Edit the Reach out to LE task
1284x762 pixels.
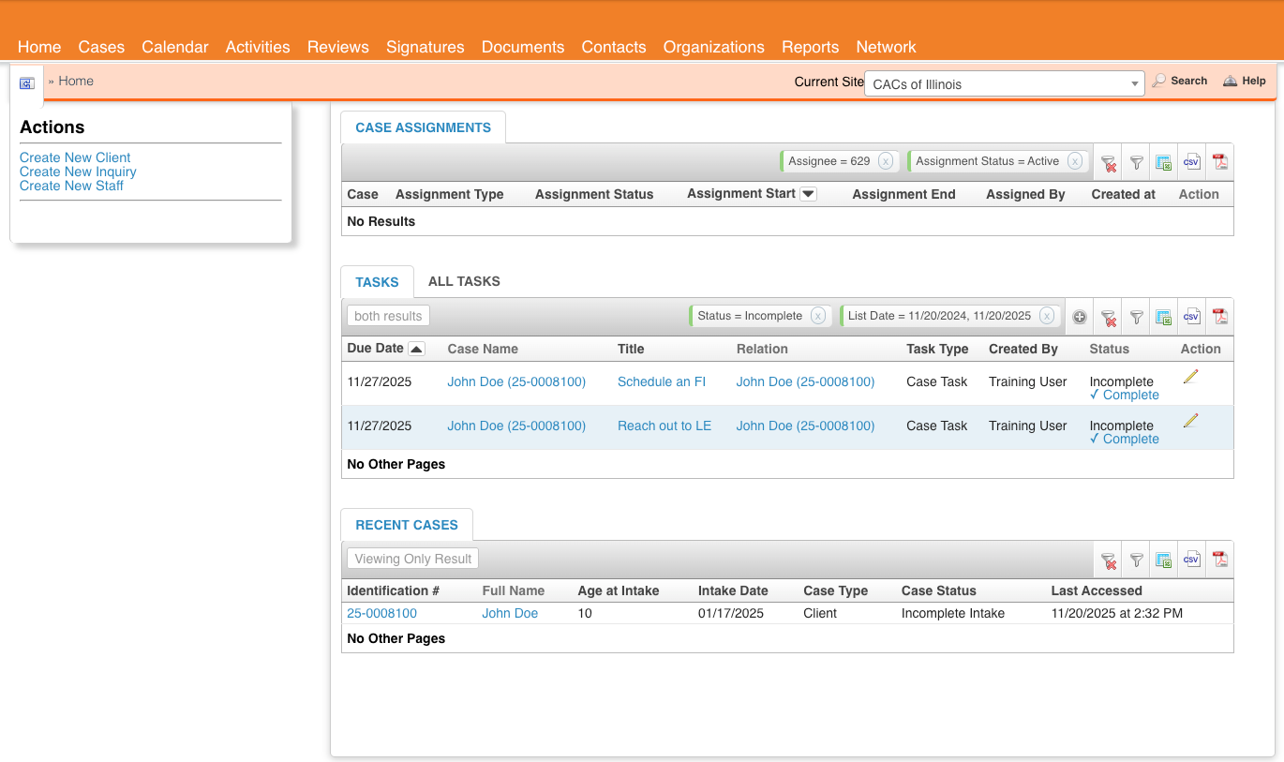(1190, 421)
